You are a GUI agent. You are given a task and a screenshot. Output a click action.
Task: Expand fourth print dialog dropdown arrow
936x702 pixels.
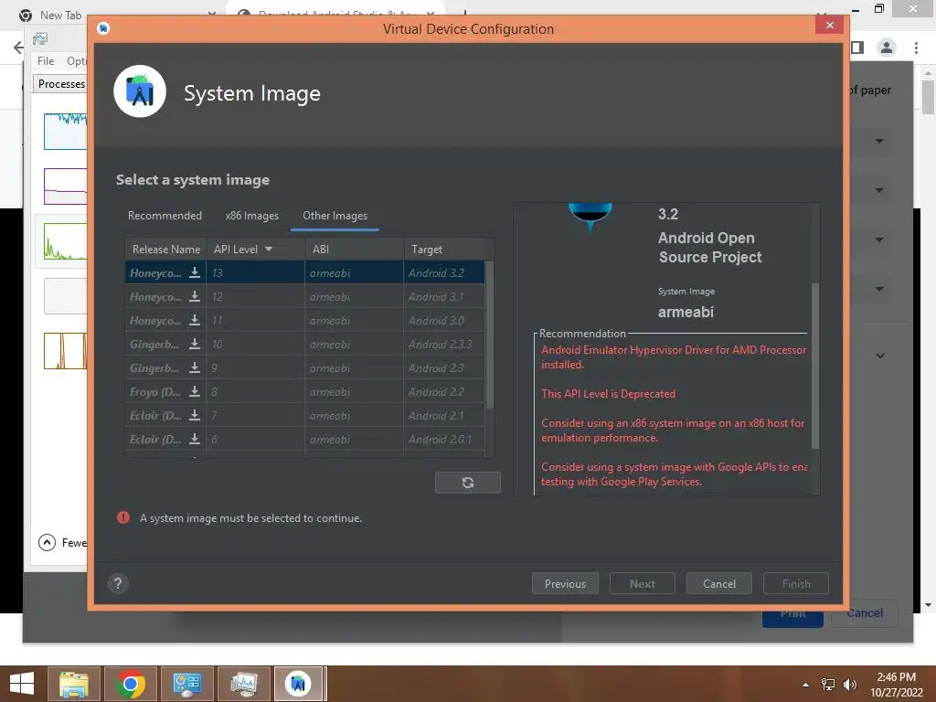(879, 289)
